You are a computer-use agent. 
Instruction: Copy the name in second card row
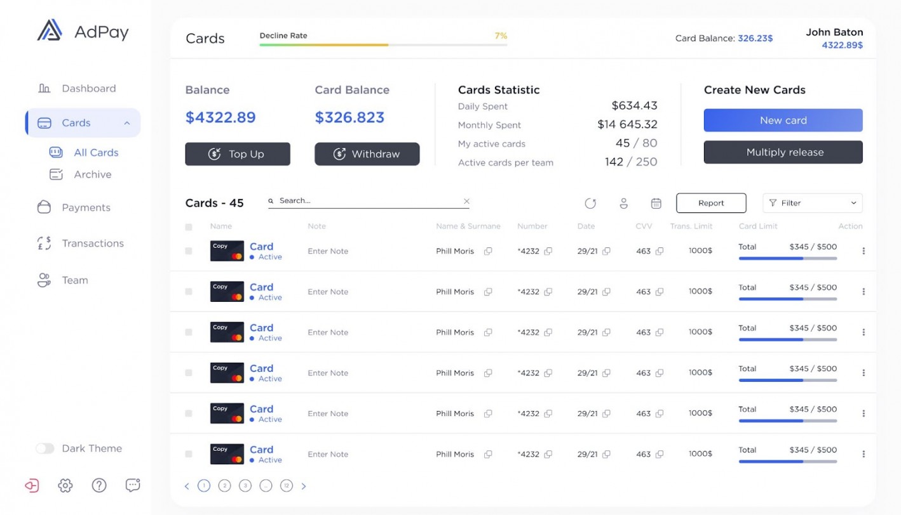pos(488,292)
